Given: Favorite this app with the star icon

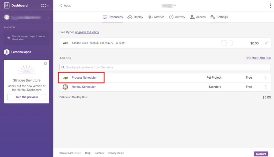Looking at the screenshot, I should 175,5.
